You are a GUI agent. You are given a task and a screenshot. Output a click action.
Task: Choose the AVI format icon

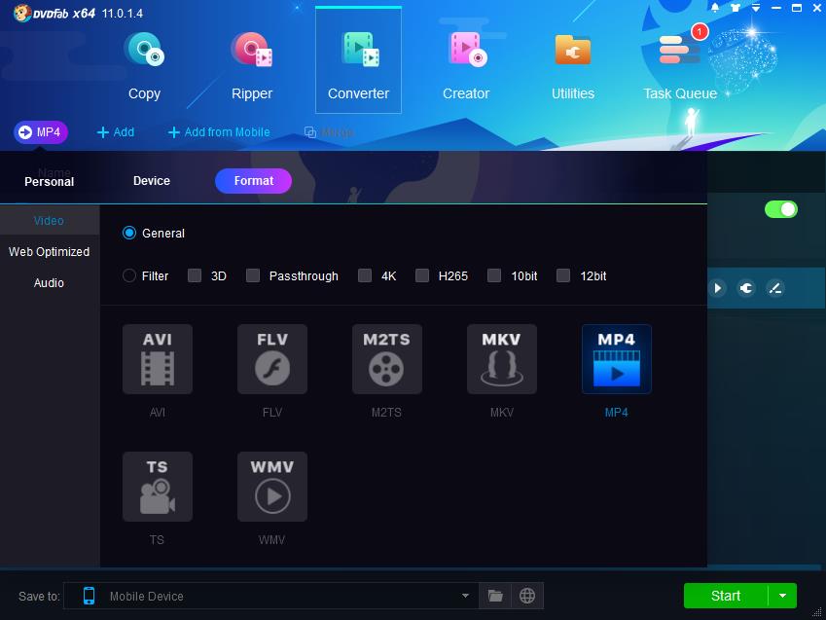[x=158, y=359]
